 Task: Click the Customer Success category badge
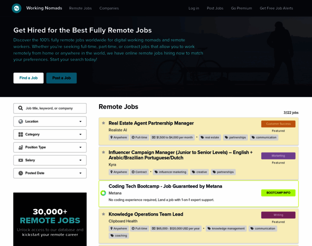click(x=278, y=124)
